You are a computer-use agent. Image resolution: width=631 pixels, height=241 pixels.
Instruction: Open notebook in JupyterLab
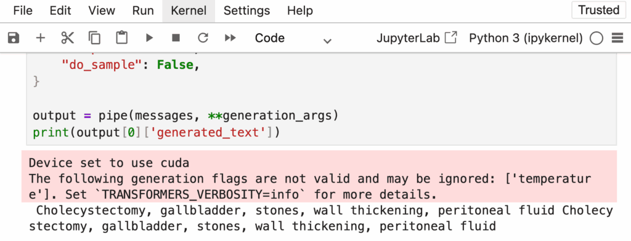[x=417, y=38]
